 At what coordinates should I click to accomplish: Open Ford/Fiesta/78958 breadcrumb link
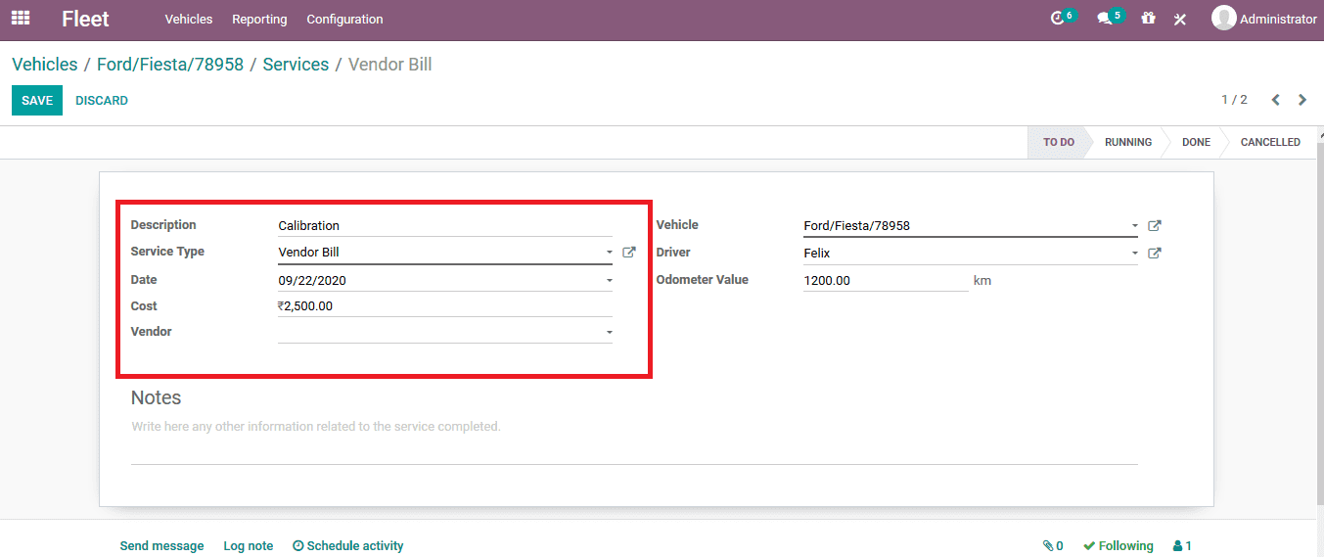tap(170, 65)
